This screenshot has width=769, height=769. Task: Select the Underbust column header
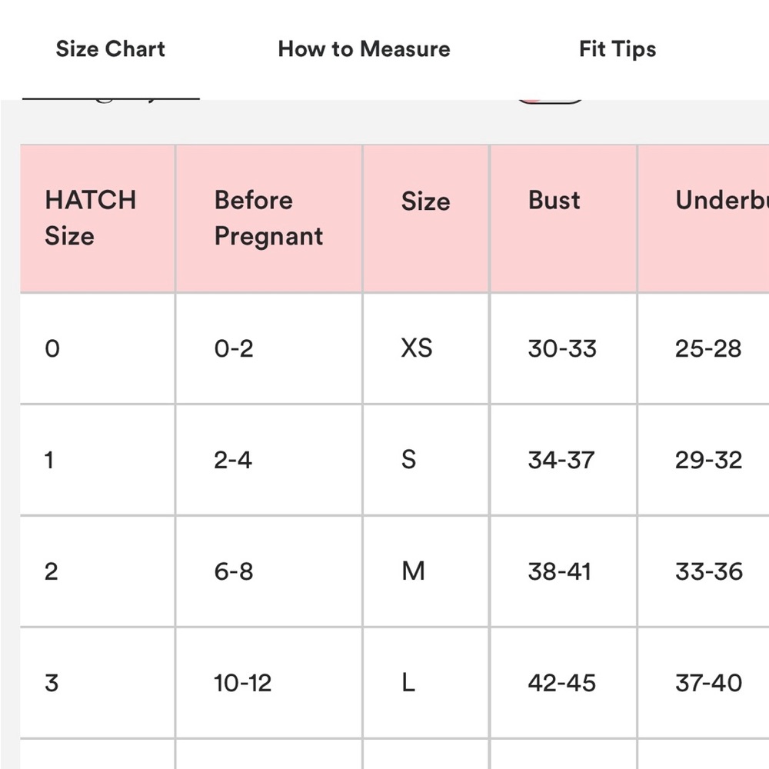coord(704,218)
